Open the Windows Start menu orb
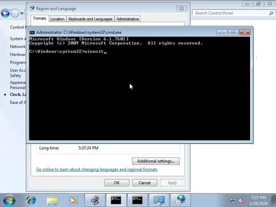The width and height of the screenshot is (276, 207). pyautogui.click(x=9, y=200)
